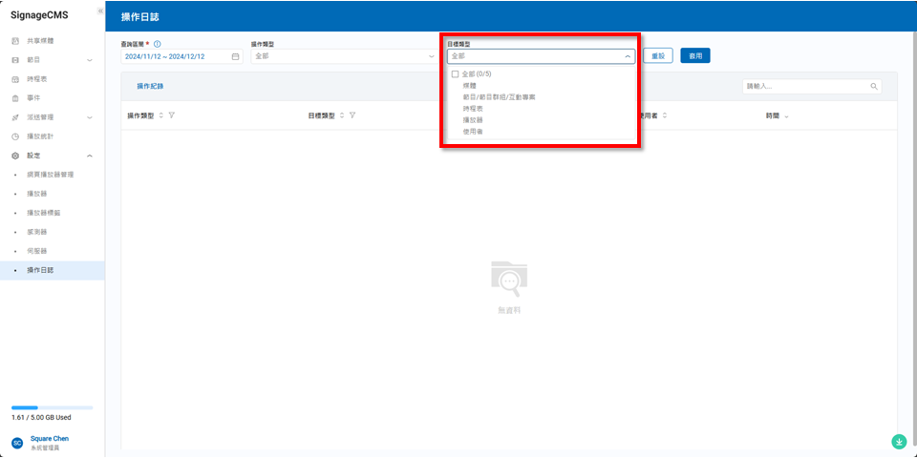The width and height of the screenshot is (917, 458).
Task: Open the 網頁播放器管理 settings page
Action: point(51,175)
